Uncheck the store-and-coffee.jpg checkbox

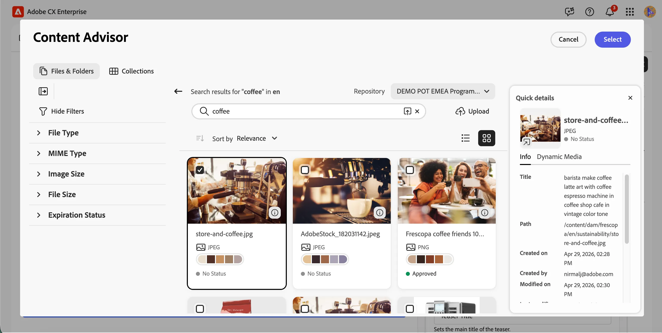pyautogui.click(x=200, y=170)
